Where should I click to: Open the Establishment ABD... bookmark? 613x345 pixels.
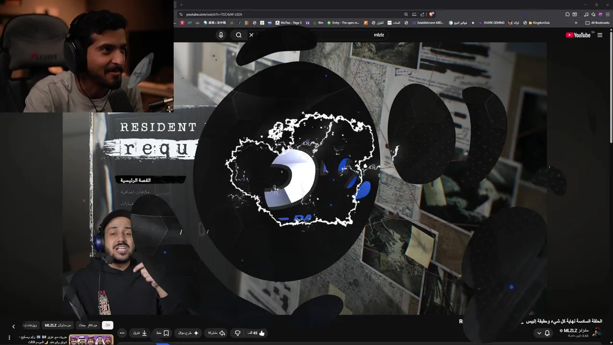pyautogui.click(x=427, y=23)
